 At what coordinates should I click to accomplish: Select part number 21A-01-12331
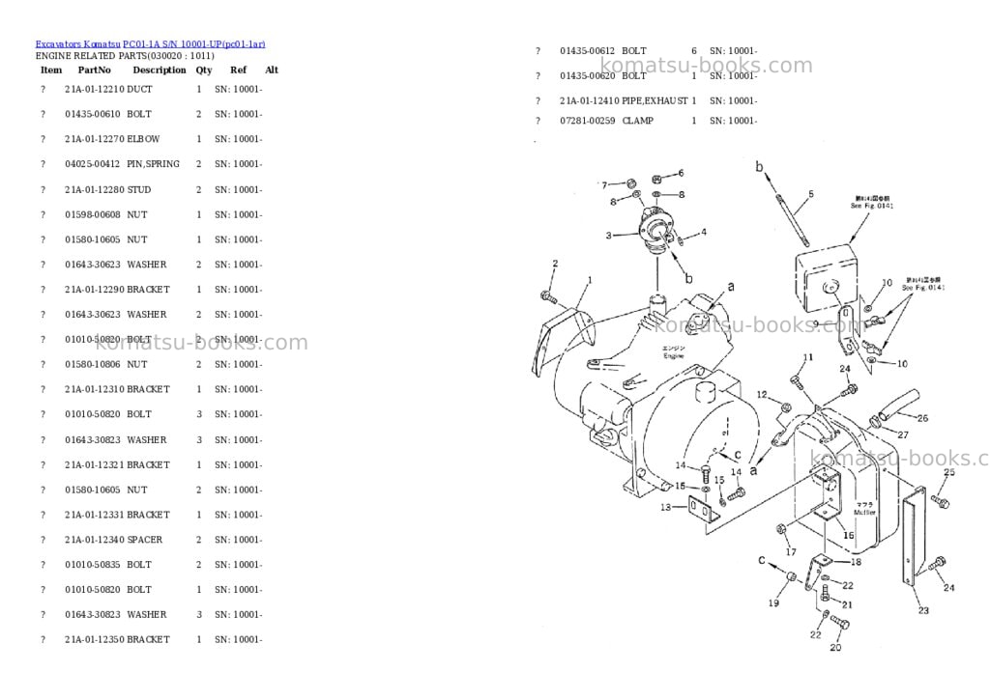click(x=95, y=515)
